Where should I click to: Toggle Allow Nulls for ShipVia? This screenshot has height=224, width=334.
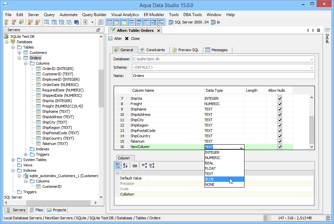(280, 98)
